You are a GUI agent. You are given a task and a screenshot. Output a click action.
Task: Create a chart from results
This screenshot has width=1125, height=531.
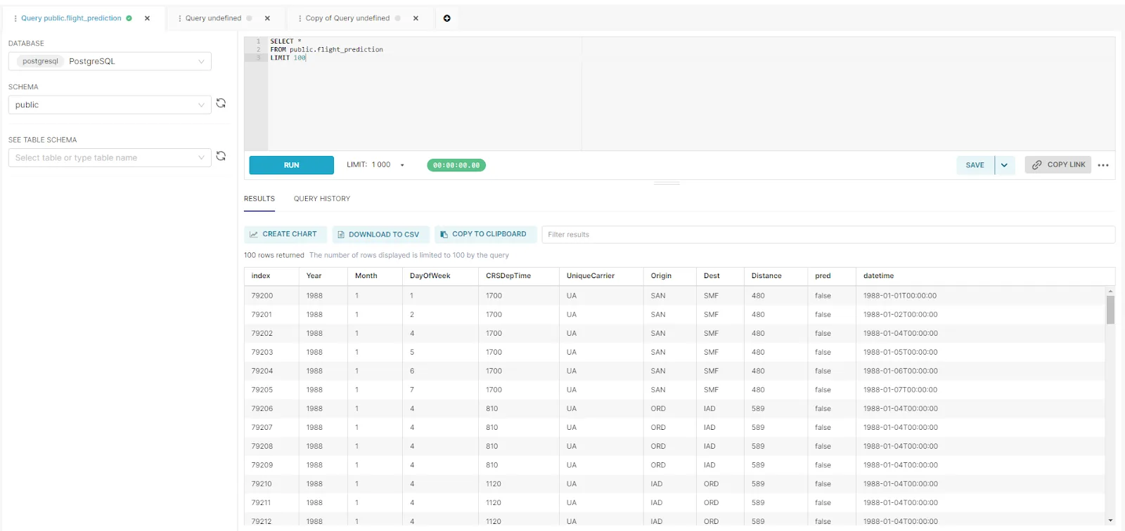coord(285,234)
